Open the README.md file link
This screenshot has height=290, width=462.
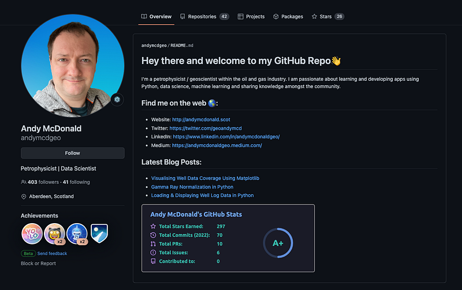pos(182,46)
